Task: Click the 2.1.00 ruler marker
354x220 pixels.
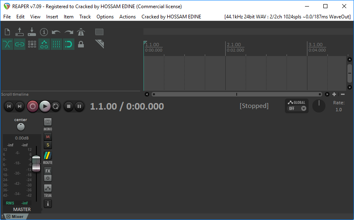Action: click(234, 45)
